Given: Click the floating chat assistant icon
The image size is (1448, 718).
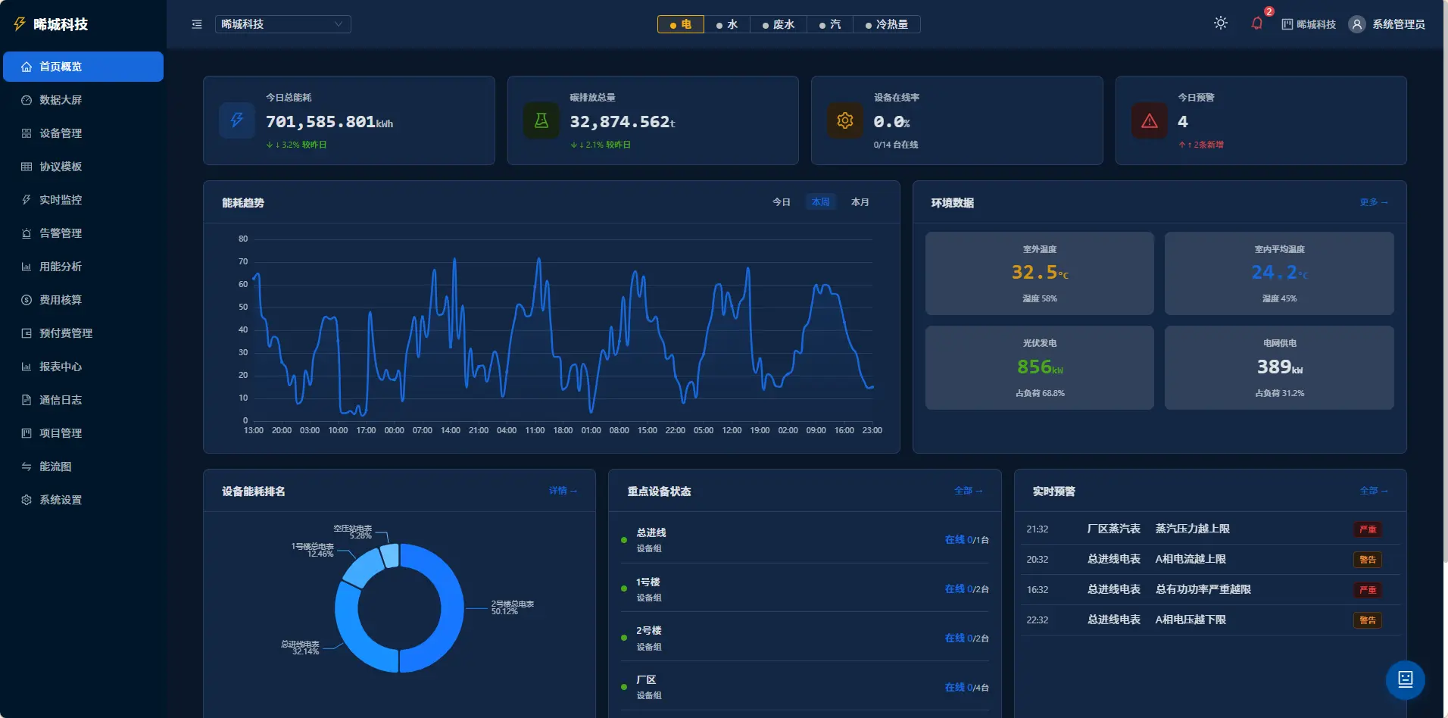Looking at the screenshot, I should (x=1406, y=679).
